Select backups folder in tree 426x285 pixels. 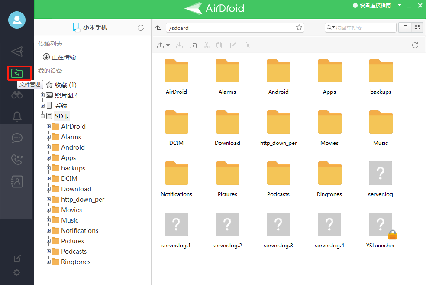pos(73,168)
